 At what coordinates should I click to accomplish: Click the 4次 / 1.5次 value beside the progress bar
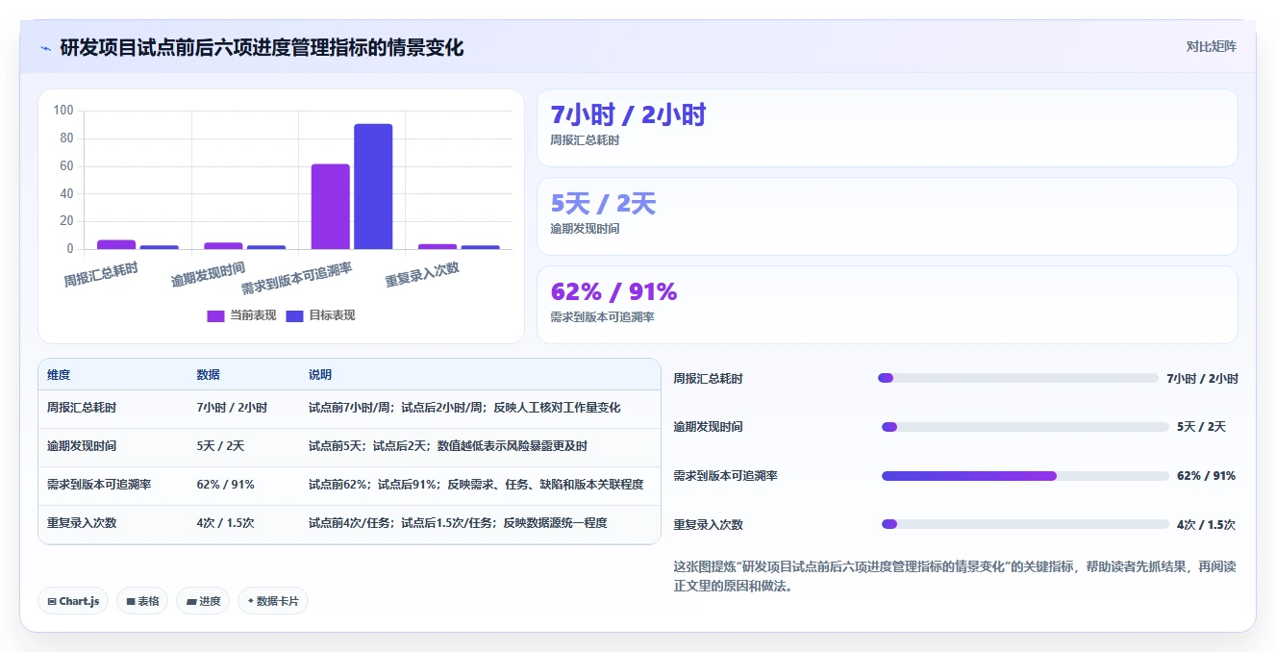point(1206,525)
